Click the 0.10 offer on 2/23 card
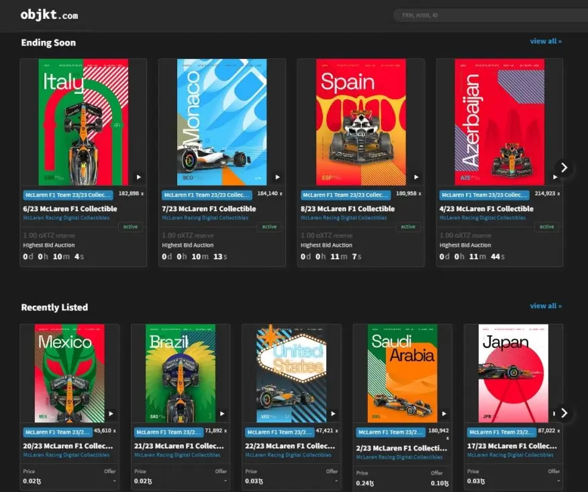The width and height of the screenshot is (588, 492). point(440,483)
